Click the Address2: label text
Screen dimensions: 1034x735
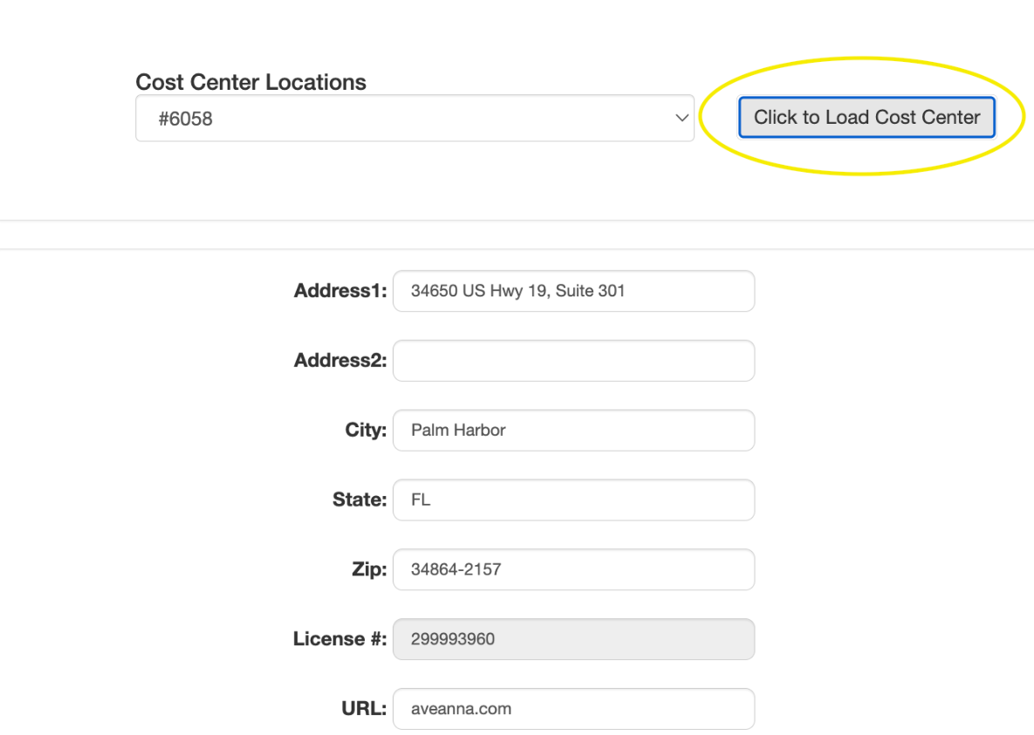coord(340,361)
